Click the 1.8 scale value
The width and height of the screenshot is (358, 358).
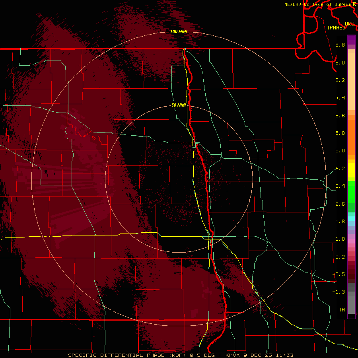340,222
